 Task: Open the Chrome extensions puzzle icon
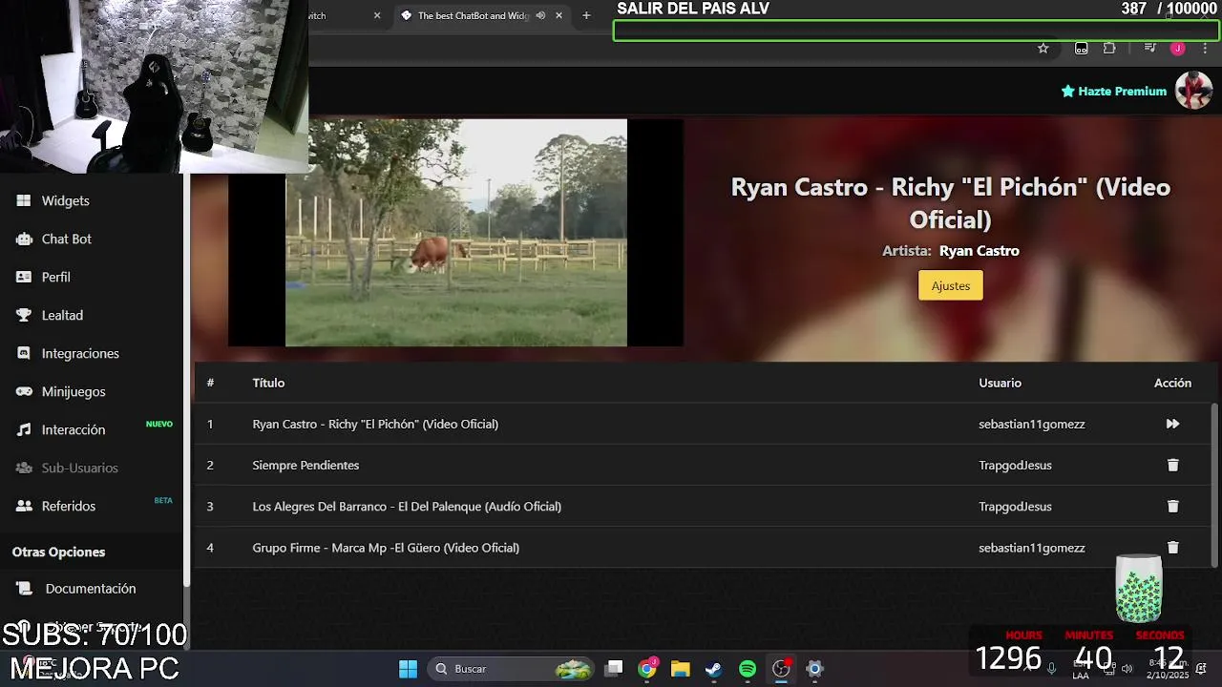click(x=1109, y=49)
